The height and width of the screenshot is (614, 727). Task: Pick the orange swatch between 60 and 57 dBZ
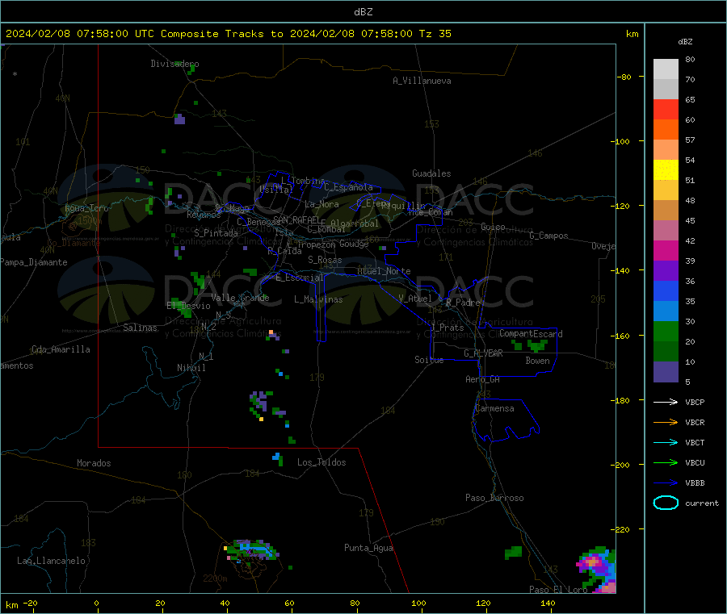(x=666, y=130)
